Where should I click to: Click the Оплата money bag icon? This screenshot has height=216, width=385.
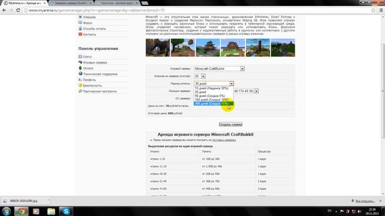(80, 68)
